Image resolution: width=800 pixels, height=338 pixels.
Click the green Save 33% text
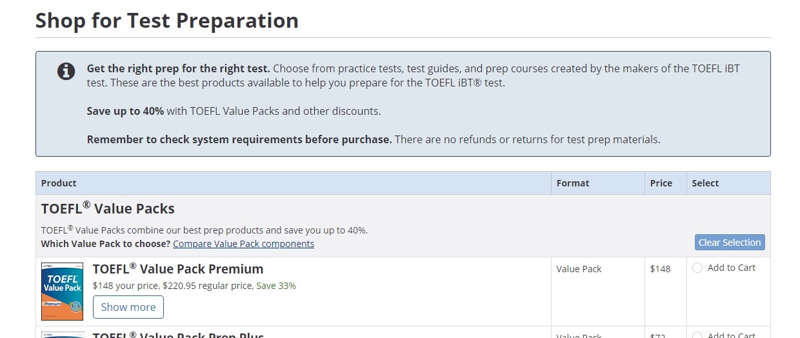(x=276, y=286)
